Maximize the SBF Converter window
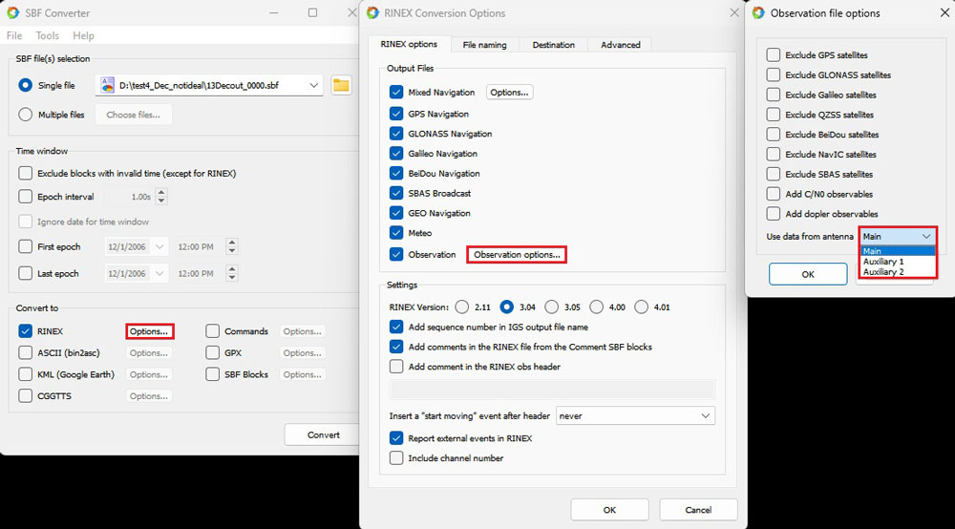Screen dimensions: 955x529 [312, 13]
